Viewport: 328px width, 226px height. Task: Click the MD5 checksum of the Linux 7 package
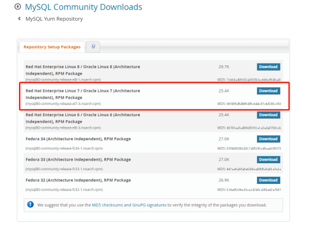click(249, 104)
